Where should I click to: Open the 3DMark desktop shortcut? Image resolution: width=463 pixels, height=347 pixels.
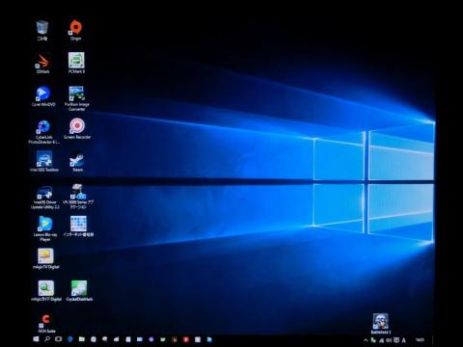(42, 64)
